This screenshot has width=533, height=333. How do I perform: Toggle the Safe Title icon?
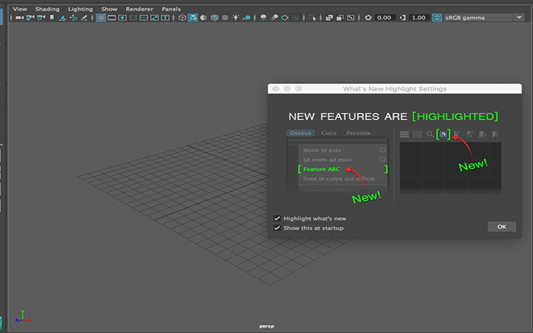tap(165, 18)
